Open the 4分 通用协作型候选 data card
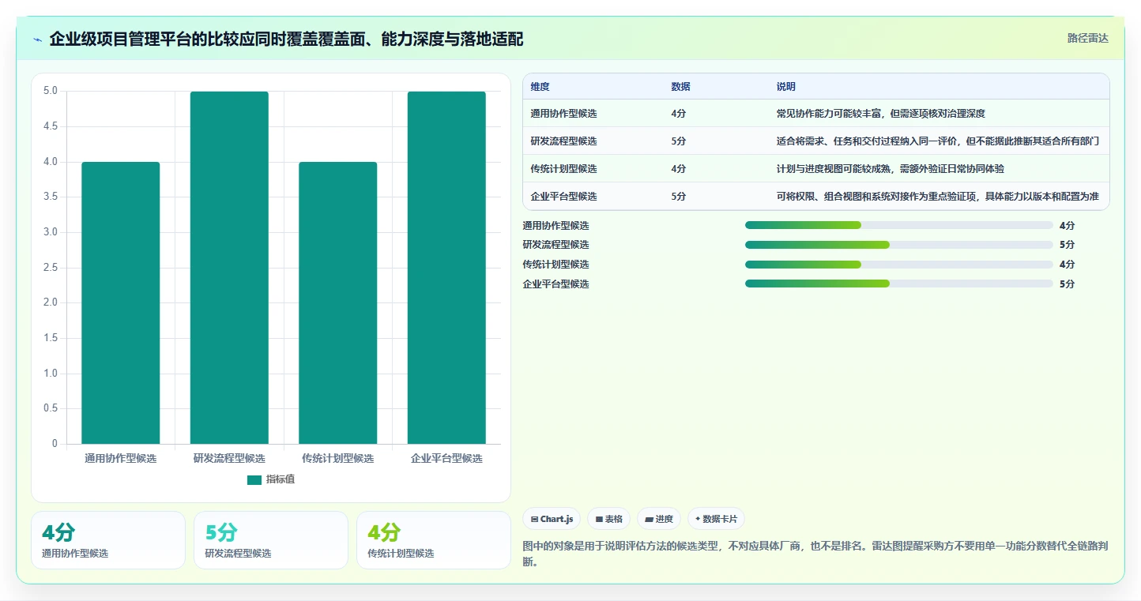The height and width of the screenshot is (601, 1141). pos(108,540)
